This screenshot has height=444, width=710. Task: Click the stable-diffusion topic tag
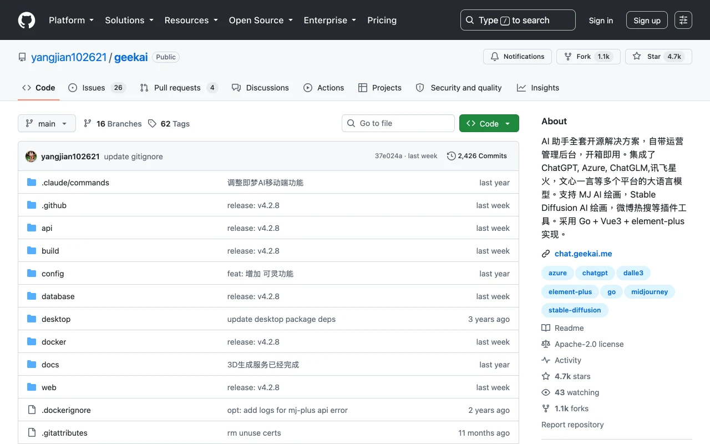coord(575,310)
